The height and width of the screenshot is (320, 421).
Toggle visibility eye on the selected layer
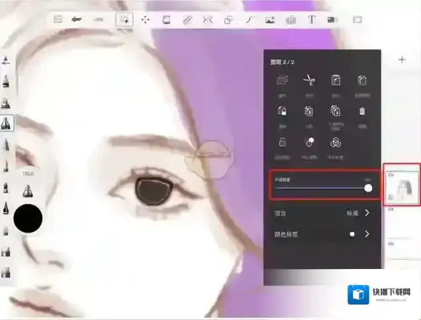click(391, 175)
